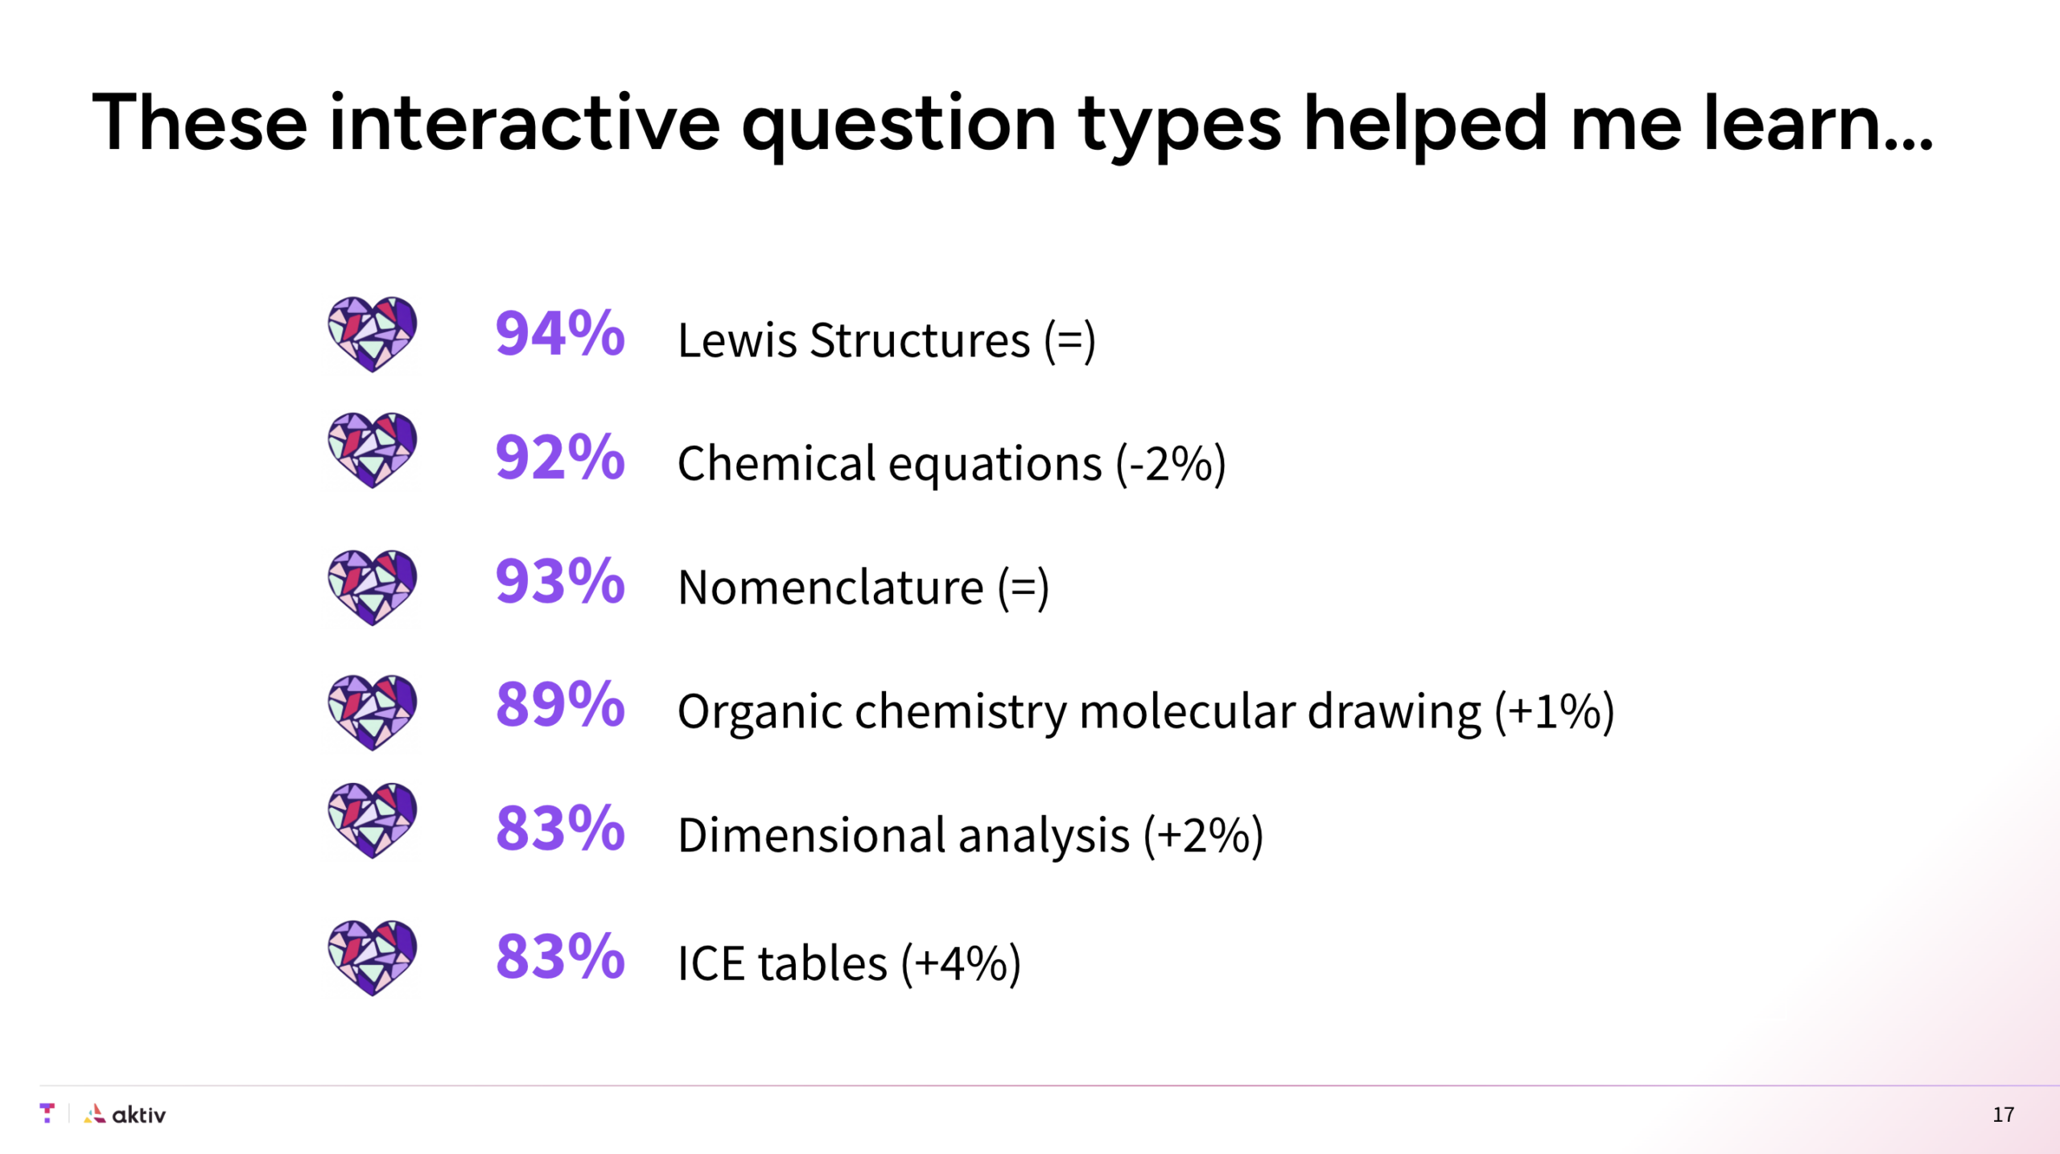Click the Lewis Structures (=) text
The width and height of the screenshot is (2060, 1154).
887,340
